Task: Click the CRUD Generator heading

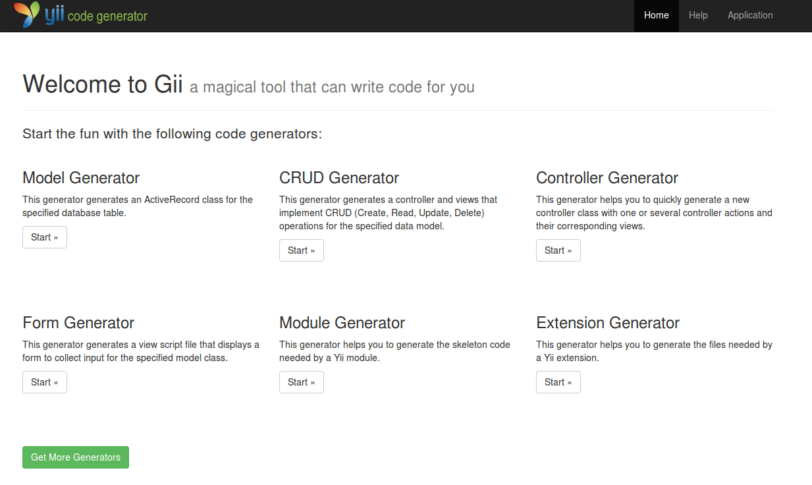Action: [x=339, y=178]
